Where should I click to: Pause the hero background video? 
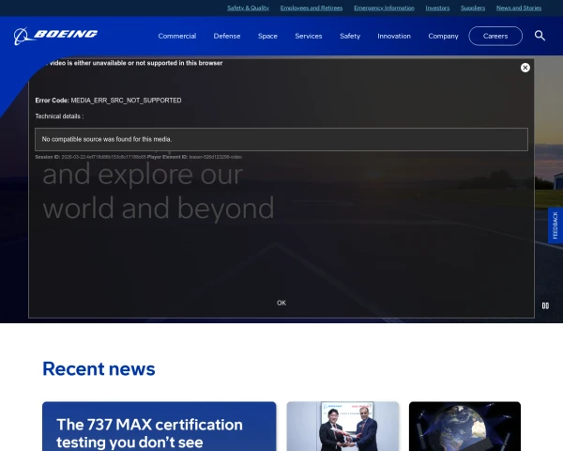[x=545, y=305]
